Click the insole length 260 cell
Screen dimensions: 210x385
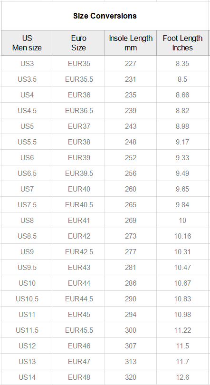click(x=131, y=189)
